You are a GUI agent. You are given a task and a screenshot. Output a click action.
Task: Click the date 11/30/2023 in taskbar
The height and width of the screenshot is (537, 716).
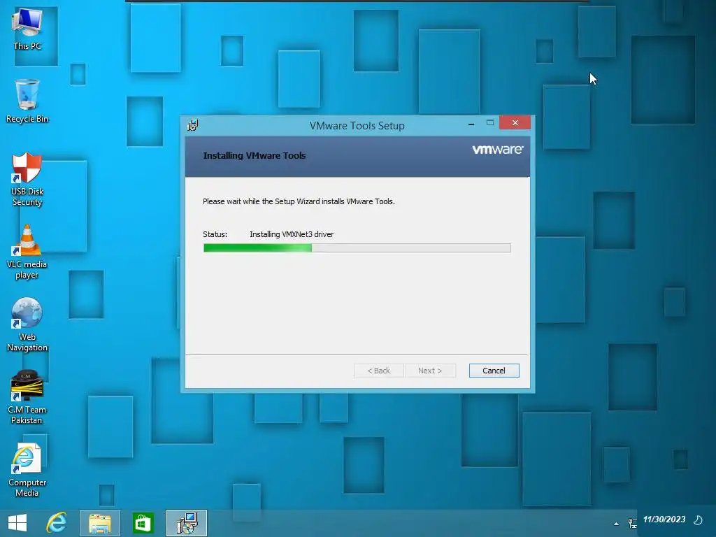click(664, 520)
